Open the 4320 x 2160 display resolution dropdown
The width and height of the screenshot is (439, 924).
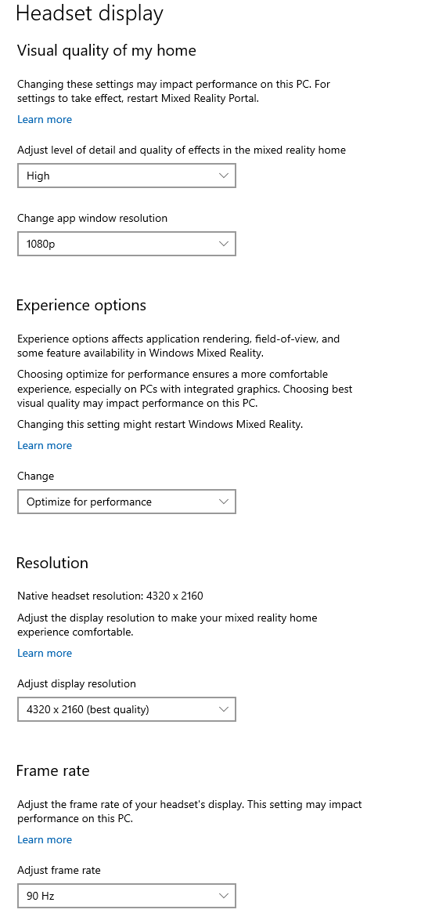[127, 709]
